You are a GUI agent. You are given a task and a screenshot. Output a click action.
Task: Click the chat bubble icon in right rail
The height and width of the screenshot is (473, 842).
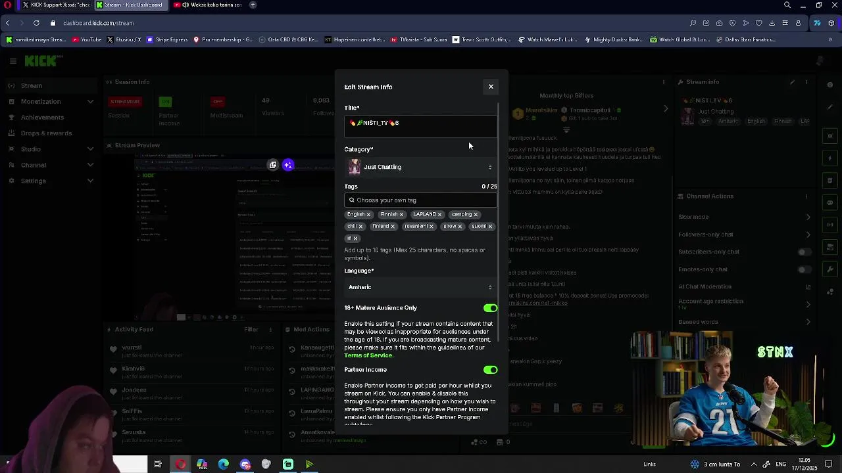(830, 203)
